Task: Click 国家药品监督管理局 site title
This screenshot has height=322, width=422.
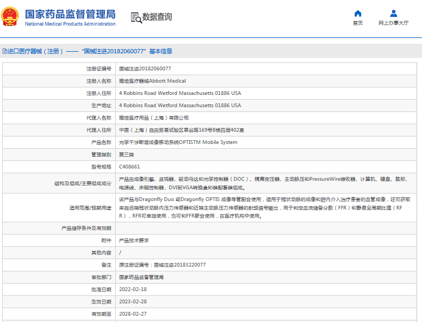Action: [70, 14]
